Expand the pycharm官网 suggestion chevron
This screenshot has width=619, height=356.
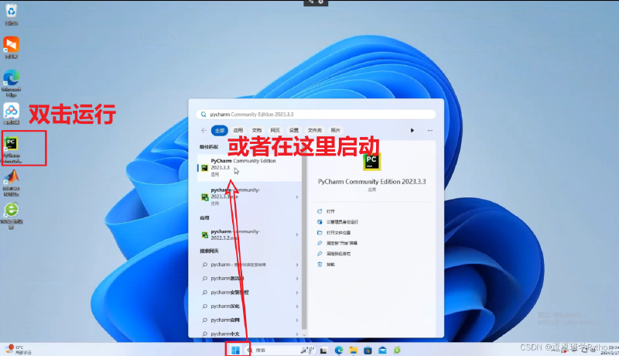[297, 320]
